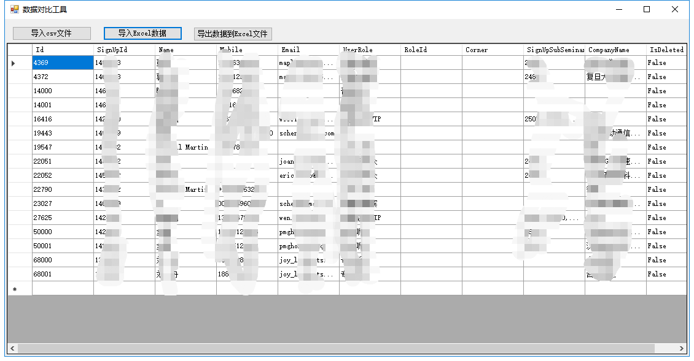Select the cell with Id 19443
Viewport: 694px width, 361px height.
pyautogui.click(x=63, y=134)
